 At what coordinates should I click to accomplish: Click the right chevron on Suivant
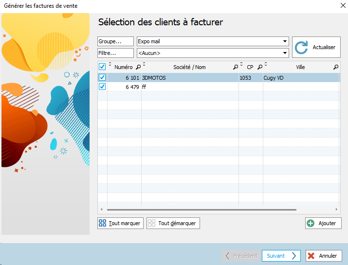[294, 256]
